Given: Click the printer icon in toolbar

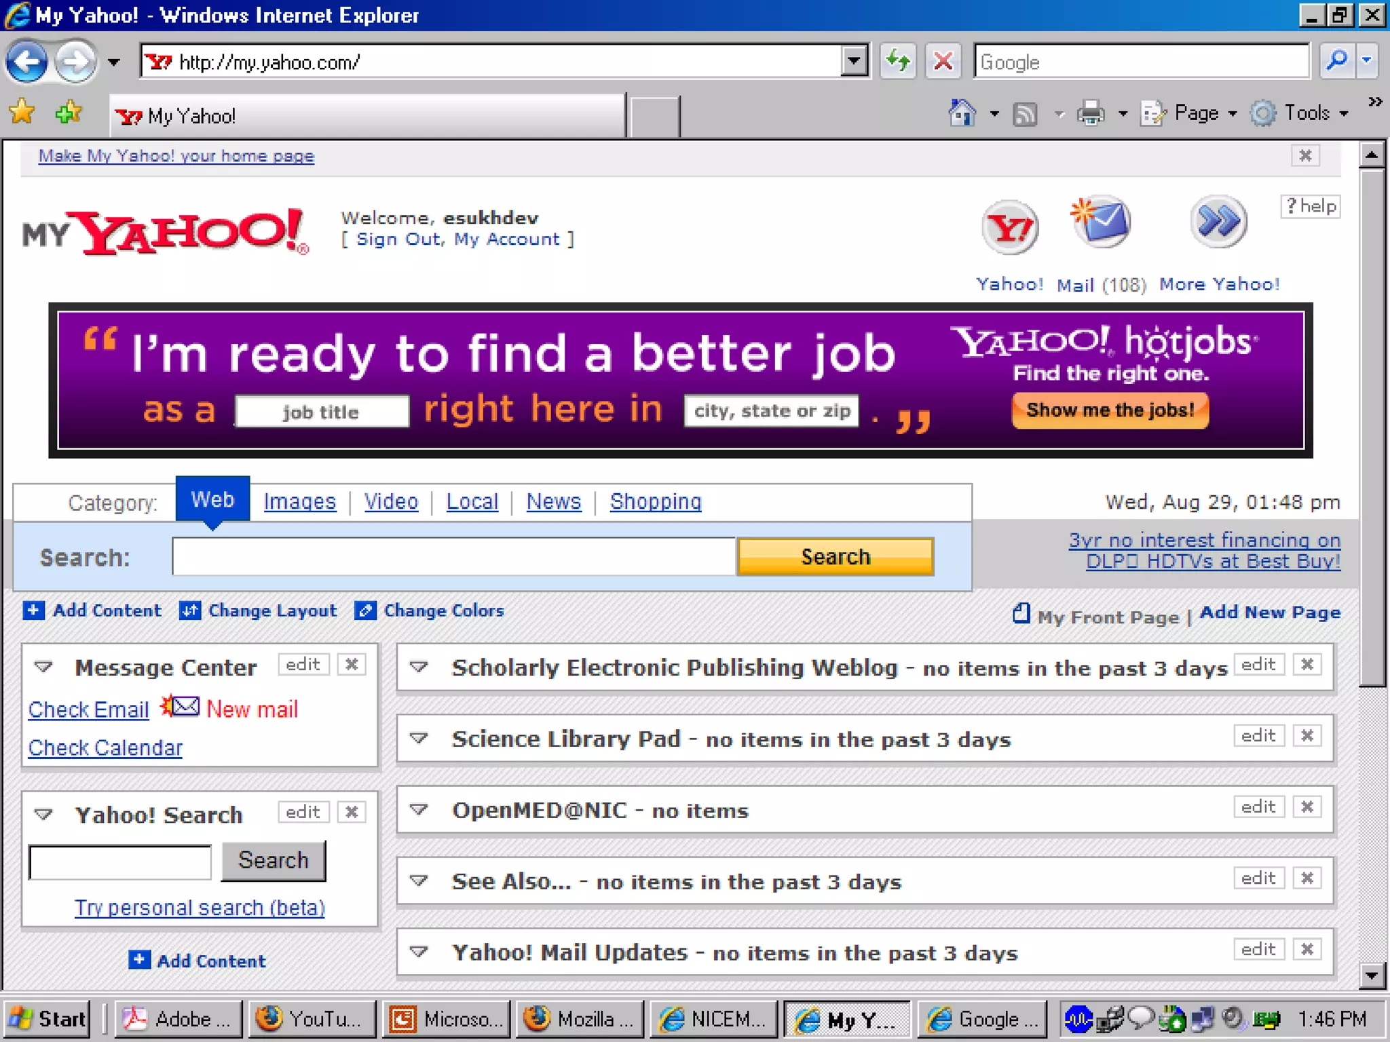Looking at the screenshot, I should [x=1091, y=113].
